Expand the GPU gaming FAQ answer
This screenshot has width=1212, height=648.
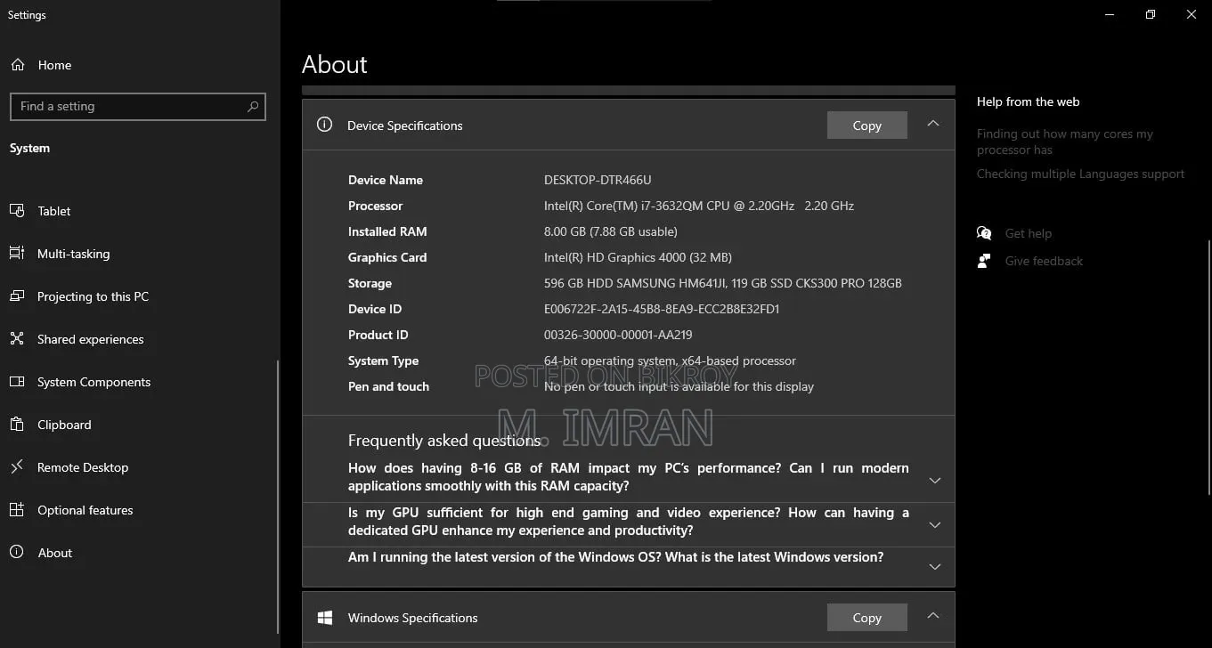click(x=935, y=525)
